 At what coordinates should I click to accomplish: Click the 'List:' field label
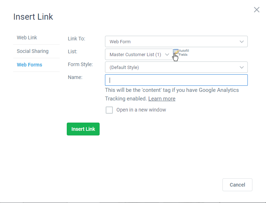[x=72, y=51]
